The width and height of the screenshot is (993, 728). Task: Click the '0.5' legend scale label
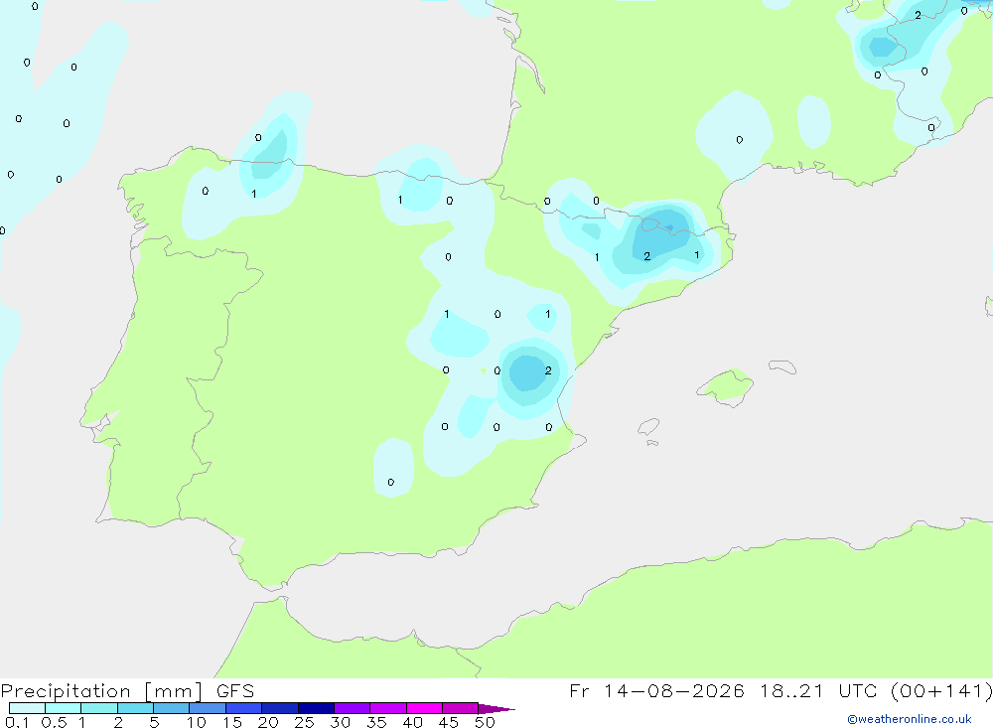[54, 722]
